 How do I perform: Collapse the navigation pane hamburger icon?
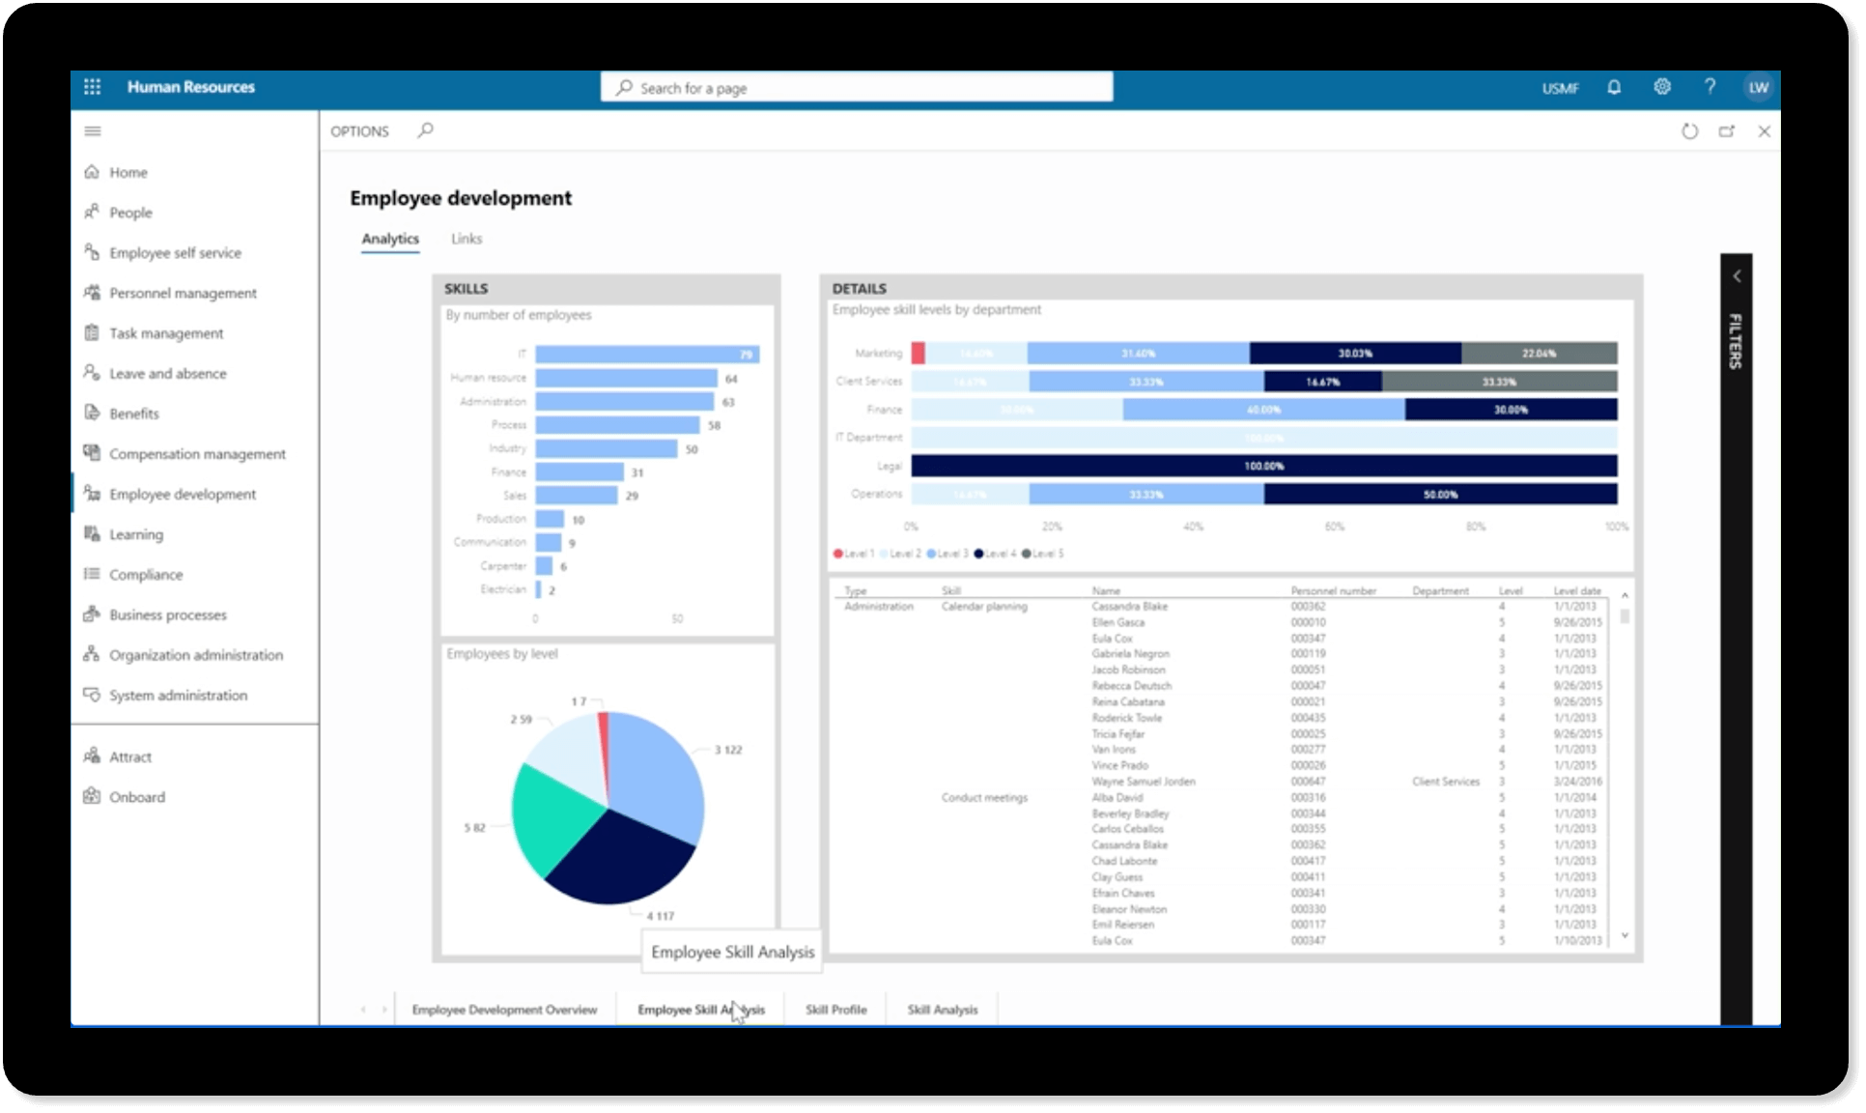coord(93,131)
